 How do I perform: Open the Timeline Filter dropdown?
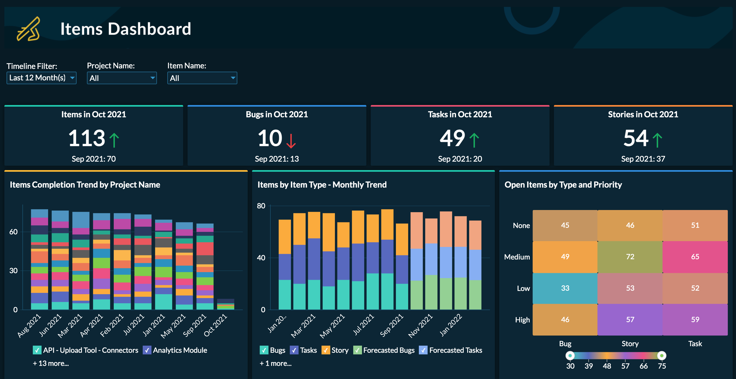click(42, 77)
